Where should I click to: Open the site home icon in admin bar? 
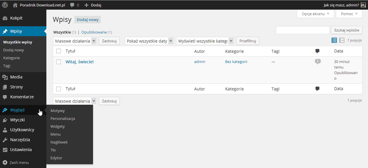pyautogui.click(x=15, y=5)
